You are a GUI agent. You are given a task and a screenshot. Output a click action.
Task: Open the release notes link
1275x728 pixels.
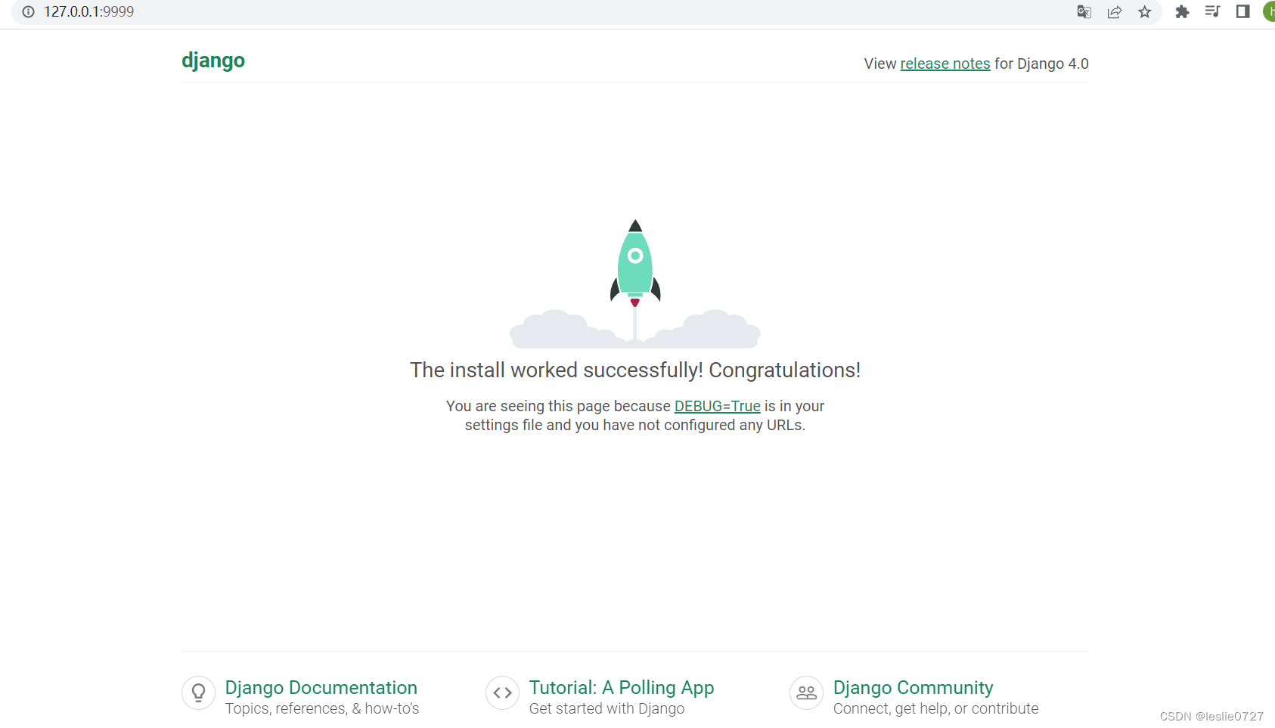945,64
